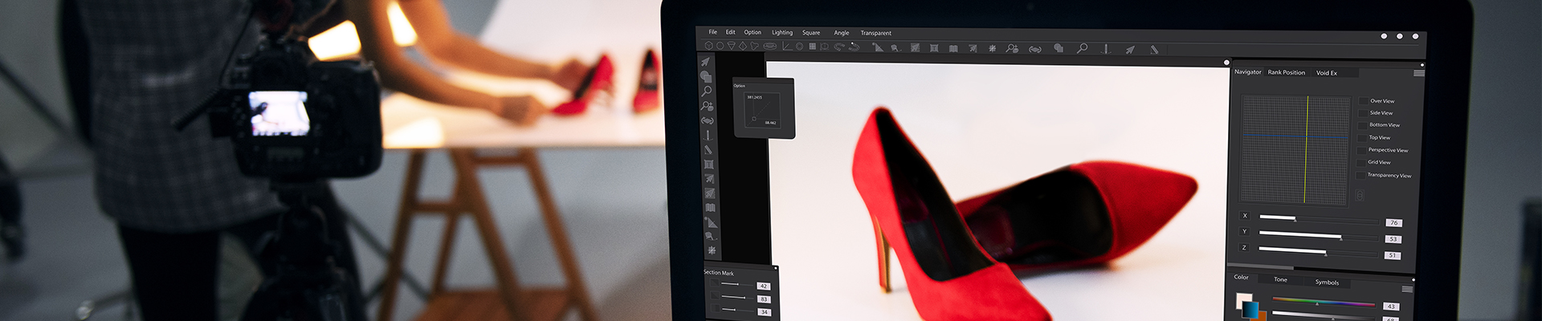Switch to the Color tab

pos(1241,277)
